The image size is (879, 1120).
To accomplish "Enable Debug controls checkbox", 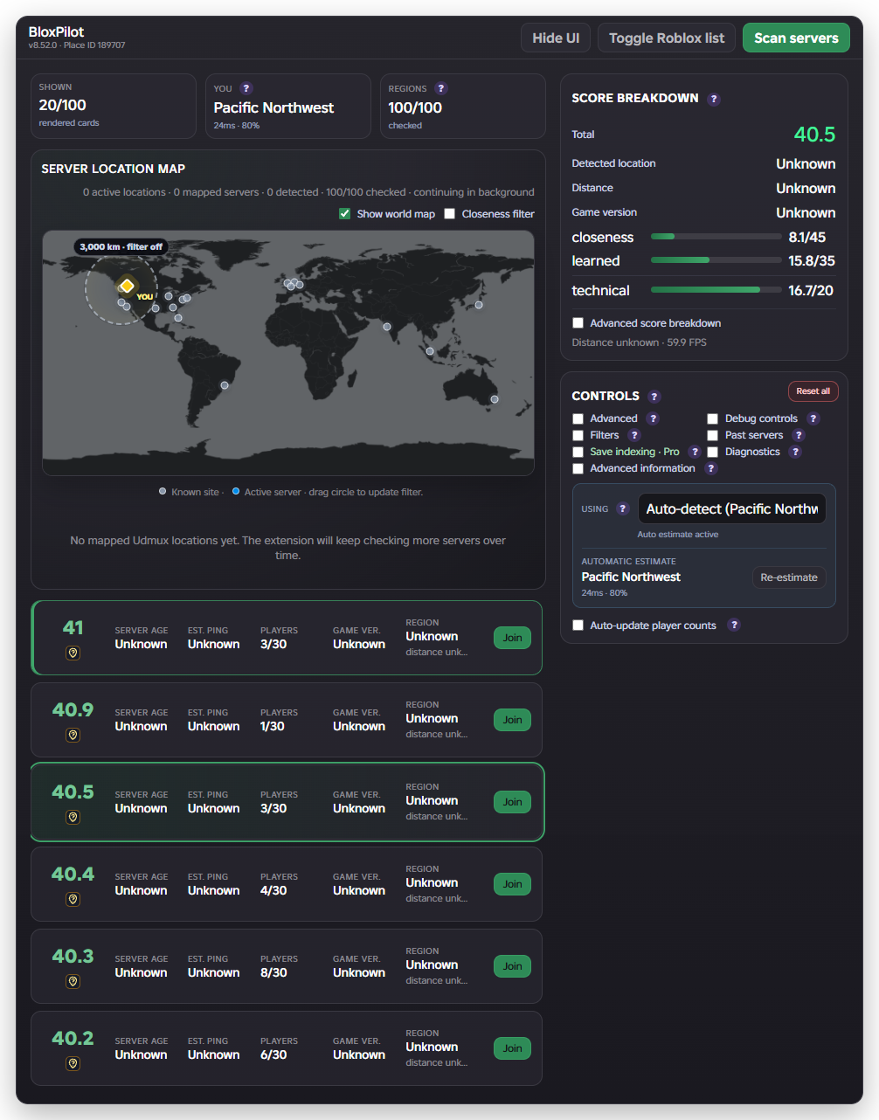I will click(x=713, y=418).
